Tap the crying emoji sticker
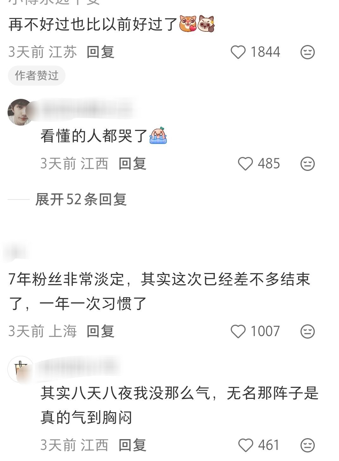The image size is (339, 461). [x=158, y=136]
